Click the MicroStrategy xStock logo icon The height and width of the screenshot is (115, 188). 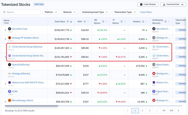[x=9, y=100]
